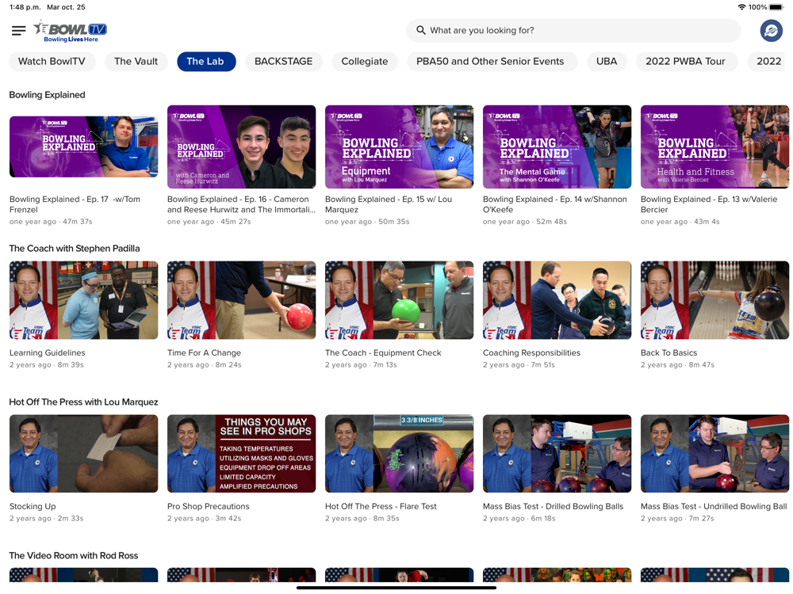793x594 pixels.
Task: Select the 'Bowling Explained' section heading
Action: [47, 94]
